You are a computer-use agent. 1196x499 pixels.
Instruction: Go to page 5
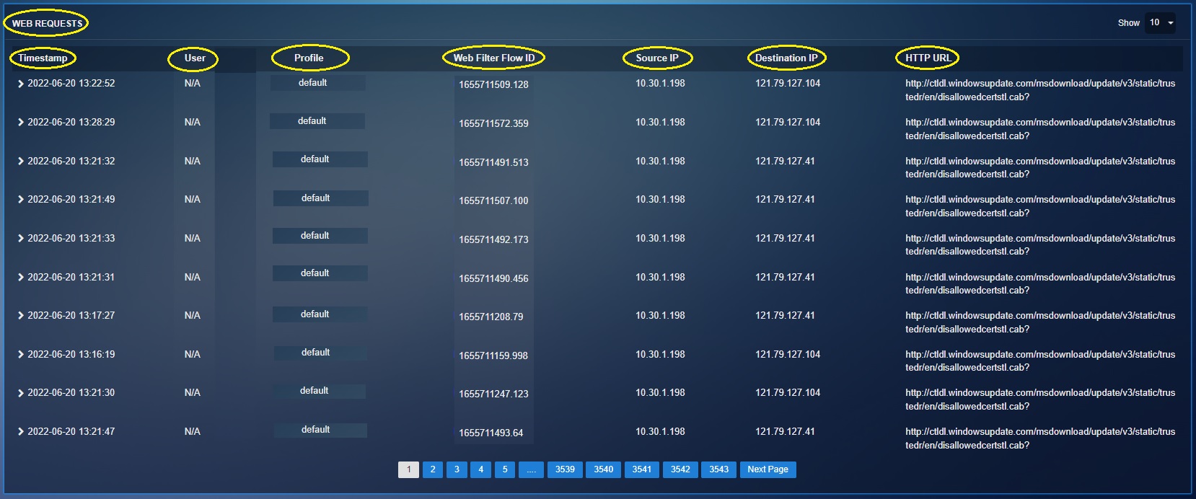tap(505, 469)
